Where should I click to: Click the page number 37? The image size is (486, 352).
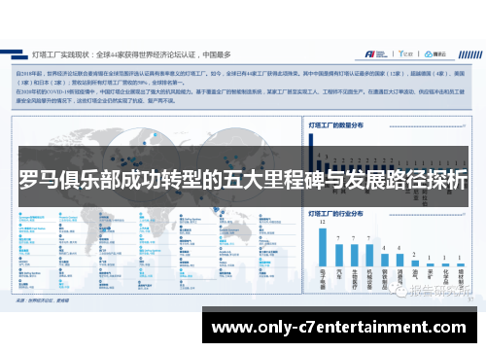tap(470, 299)
